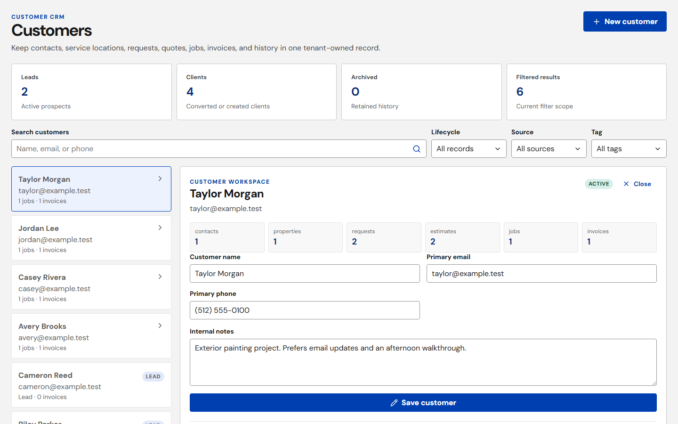Click the ACTIVE status badge

point(599,184)
